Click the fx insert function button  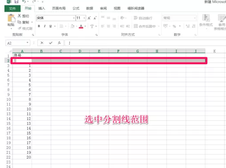pyautogui.click(x=59, y=43)
